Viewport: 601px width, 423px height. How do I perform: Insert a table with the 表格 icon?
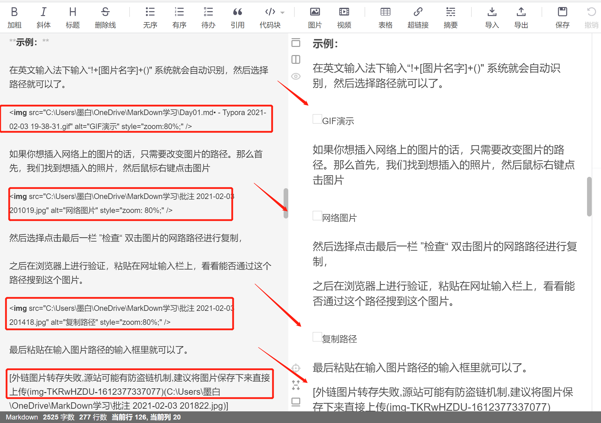tap(385, 17)
